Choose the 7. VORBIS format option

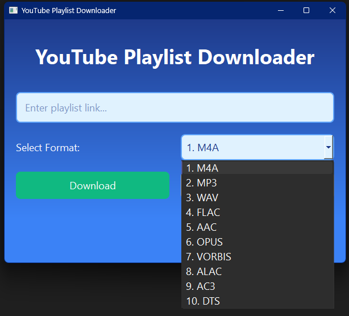(x=257, y=256)
